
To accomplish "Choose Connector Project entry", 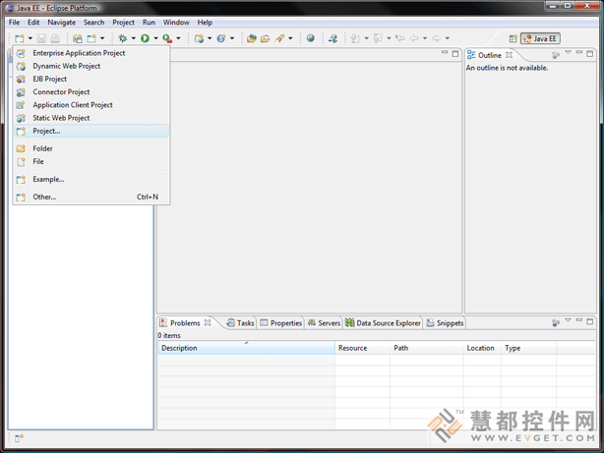I will click(91, 92).
